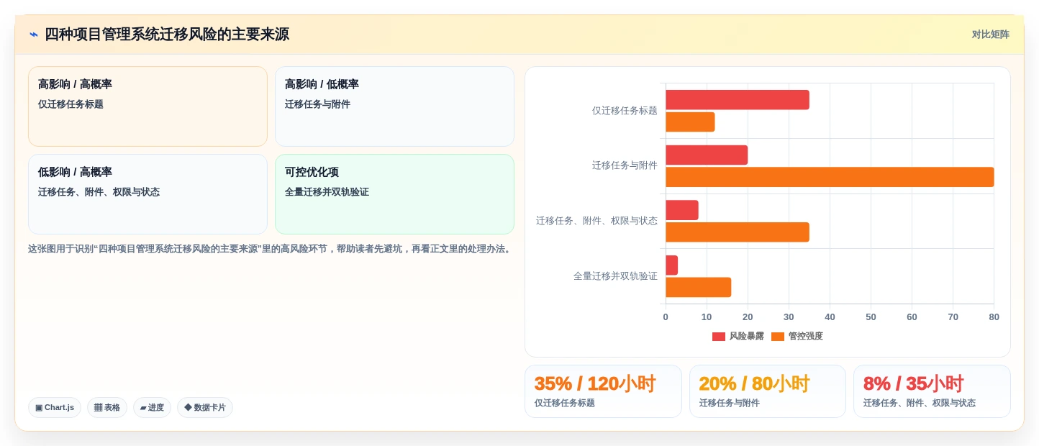Click the red bar for 仅迁移任务标题
1039x446 pixels.
[738, 100]
